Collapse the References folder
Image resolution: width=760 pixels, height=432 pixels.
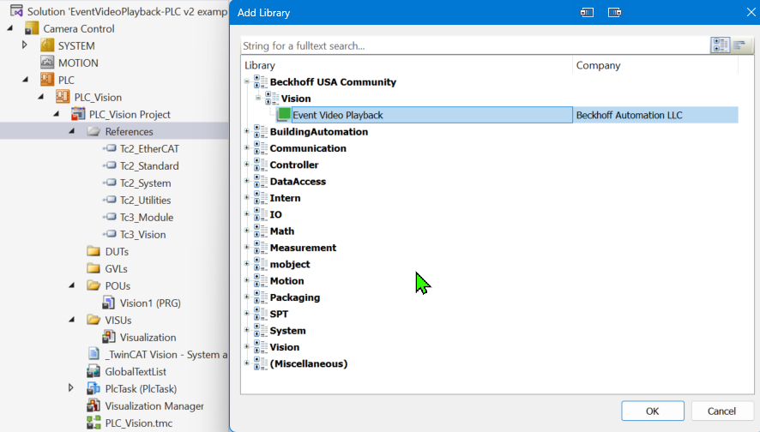tap(72, 131)
